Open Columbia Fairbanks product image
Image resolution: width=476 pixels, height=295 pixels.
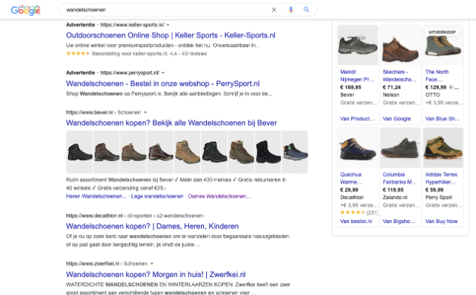pos(400,147)
